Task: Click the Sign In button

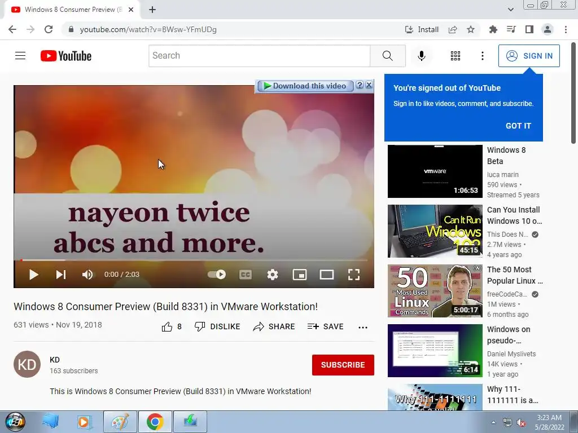Action: (x=529, y=56)
